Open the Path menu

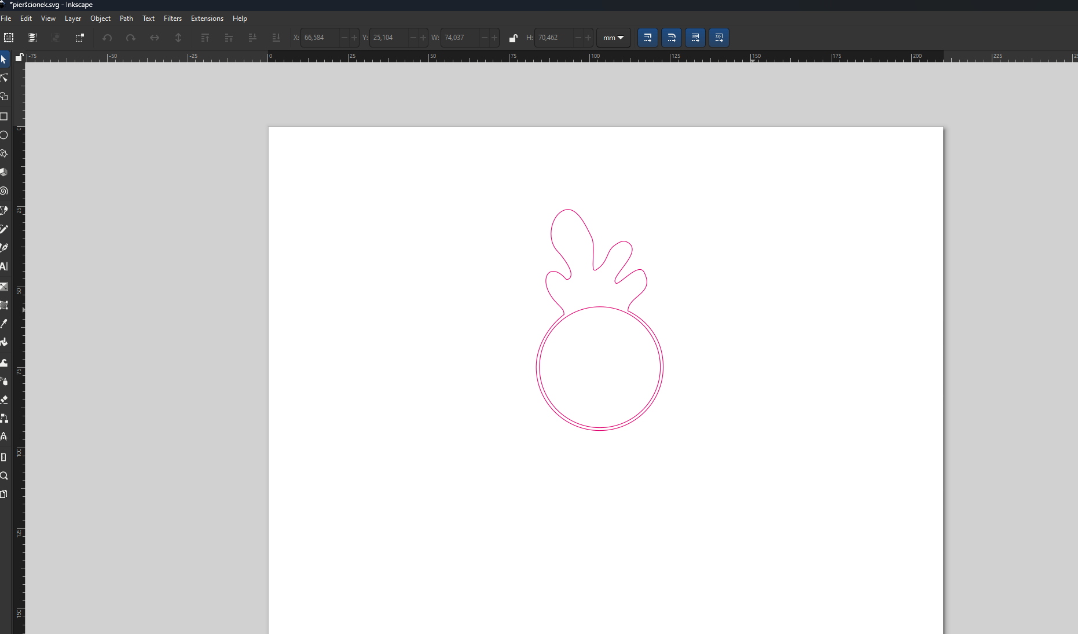126,19
